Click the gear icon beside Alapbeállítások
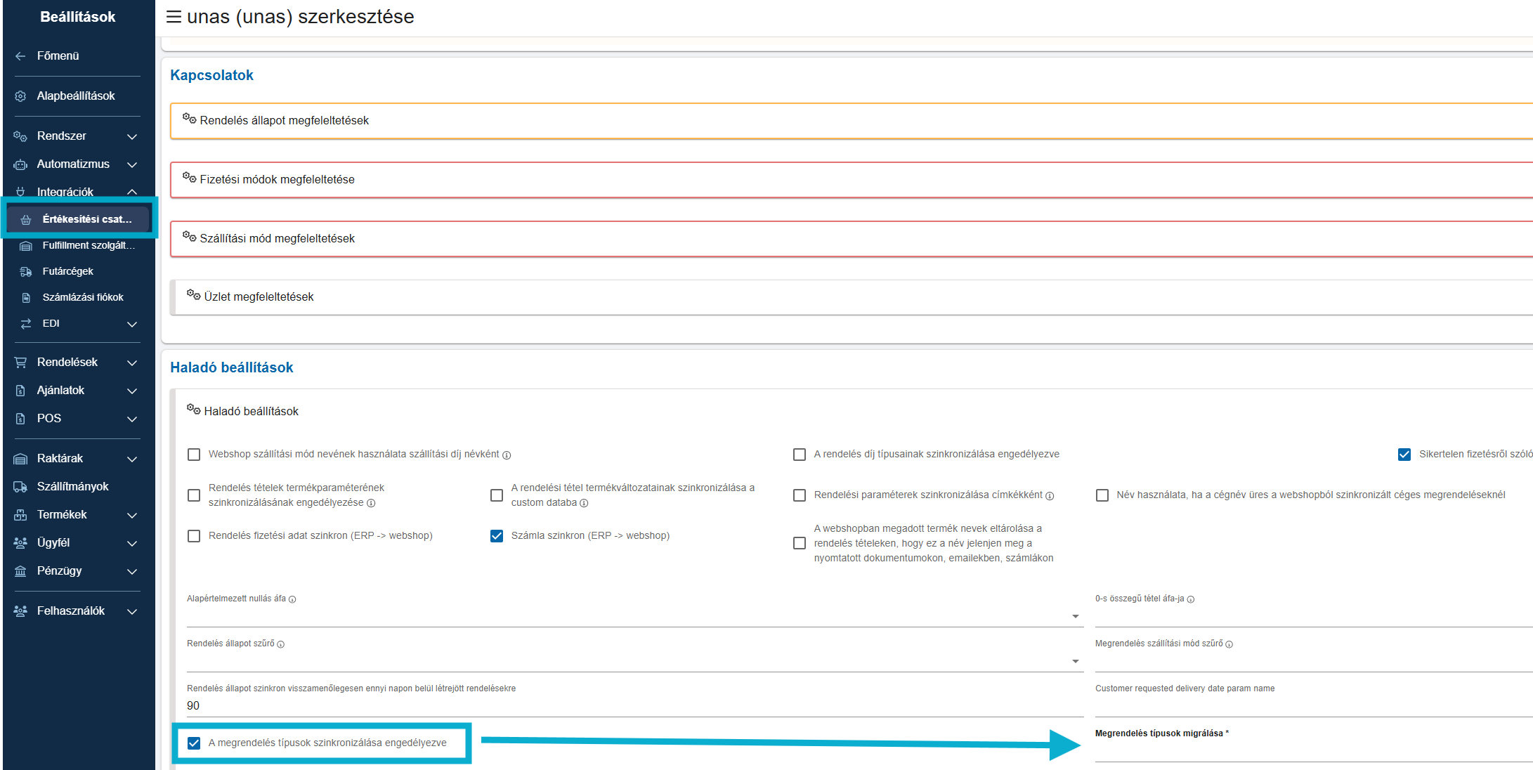The image size is (1533, 770). point(20,96)
